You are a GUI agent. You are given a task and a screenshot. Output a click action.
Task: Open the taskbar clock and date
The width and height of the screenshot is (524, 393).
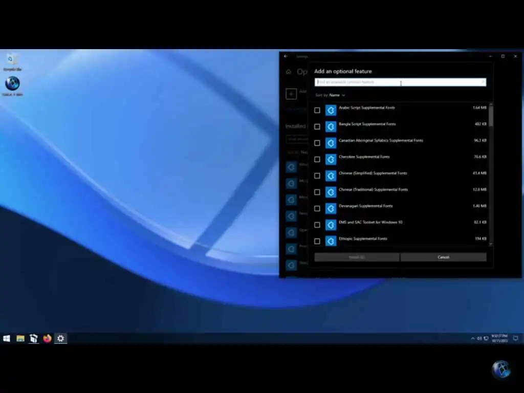tap(499, 338)
